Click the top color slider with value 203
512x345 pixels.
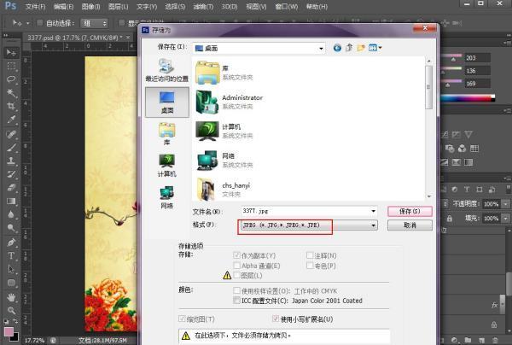tap(451, 57)
